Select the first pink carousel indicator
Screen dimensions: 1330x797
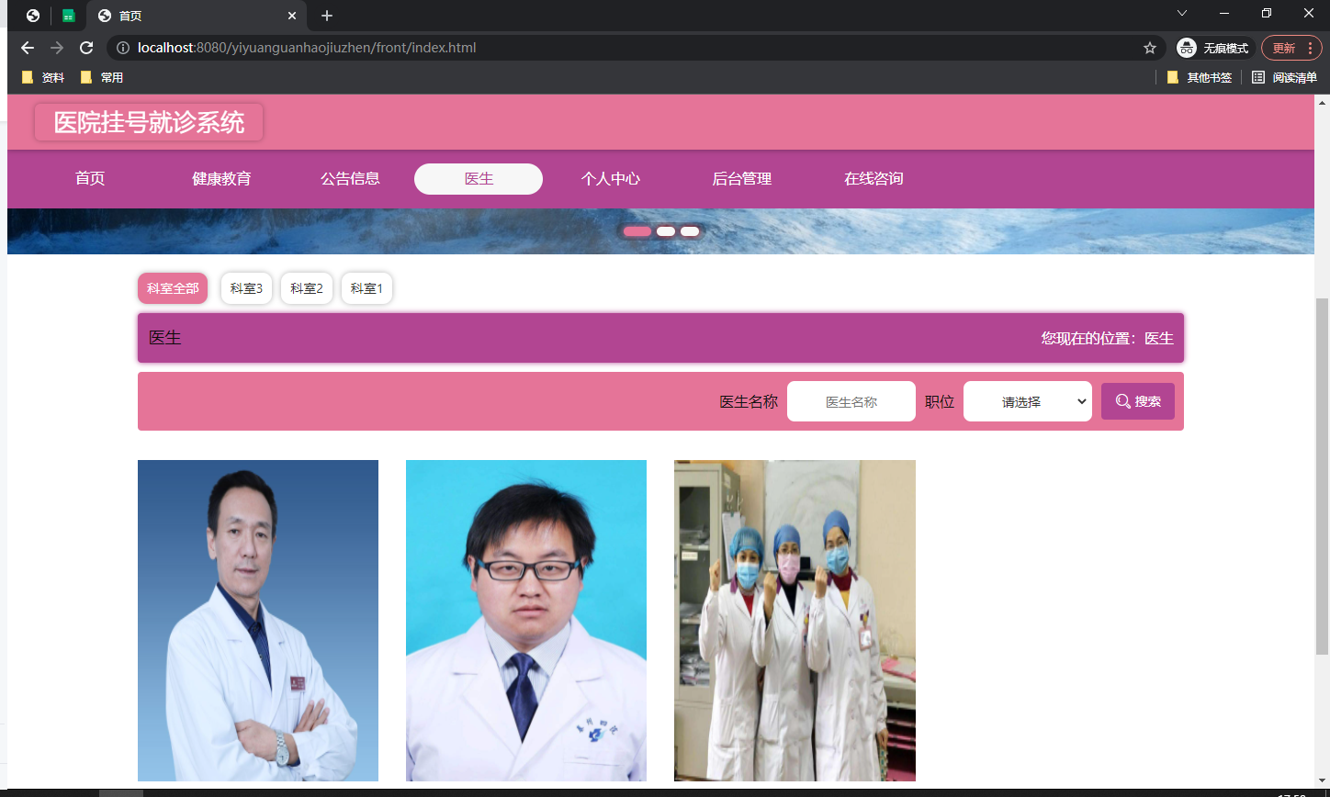point(637,231)
